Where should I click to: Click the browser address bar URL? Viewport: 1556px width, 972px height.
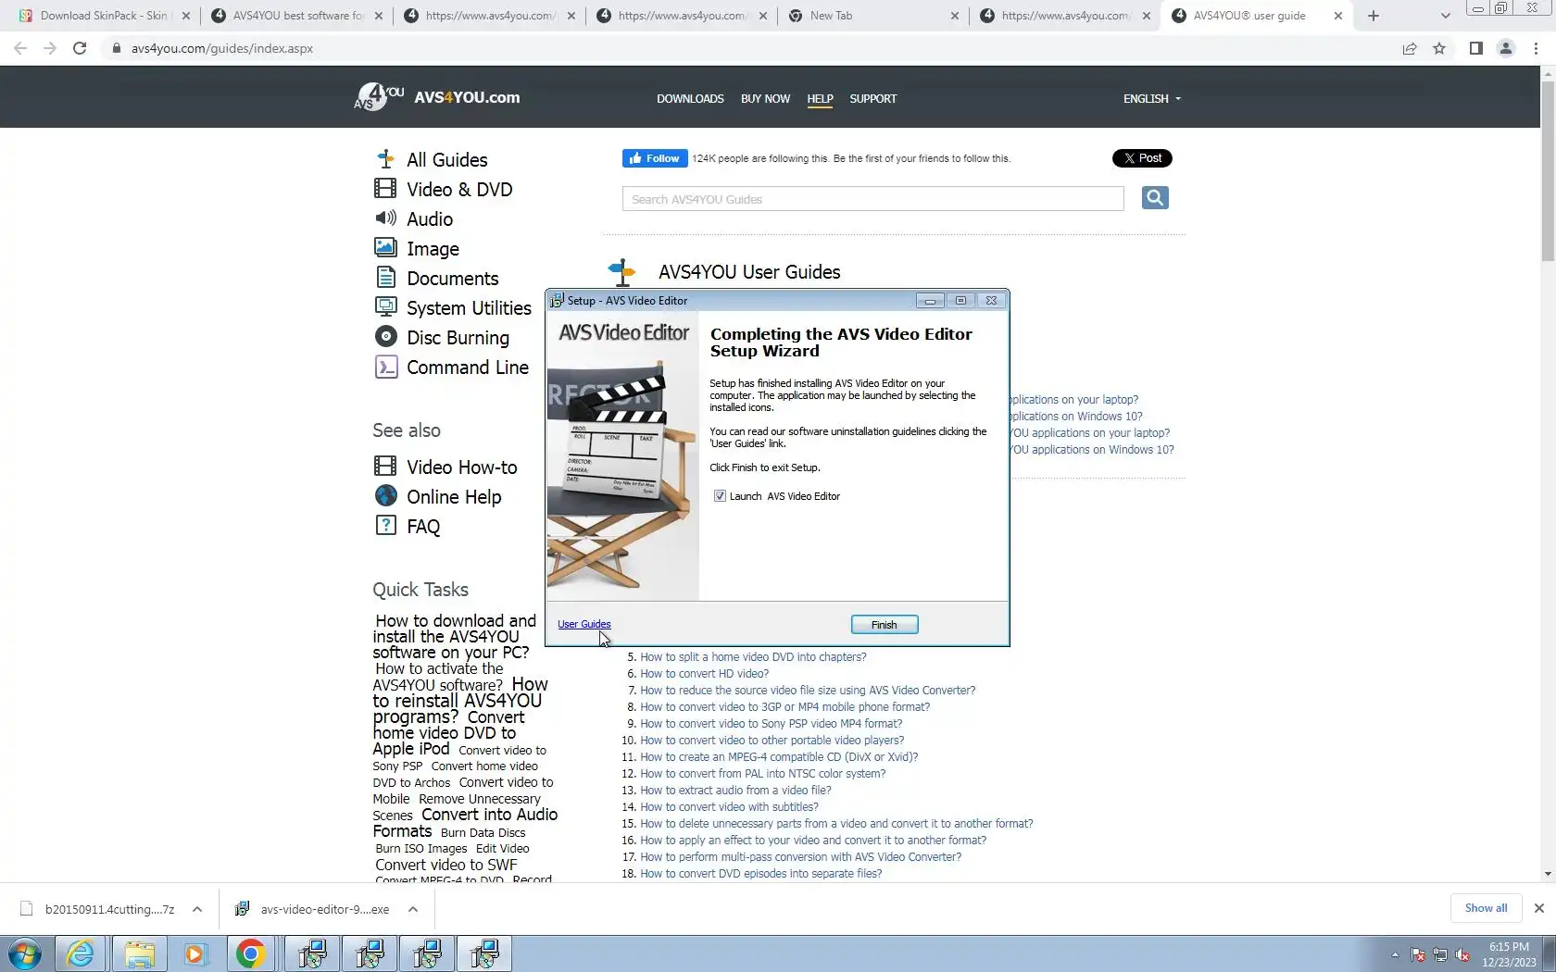222,48
